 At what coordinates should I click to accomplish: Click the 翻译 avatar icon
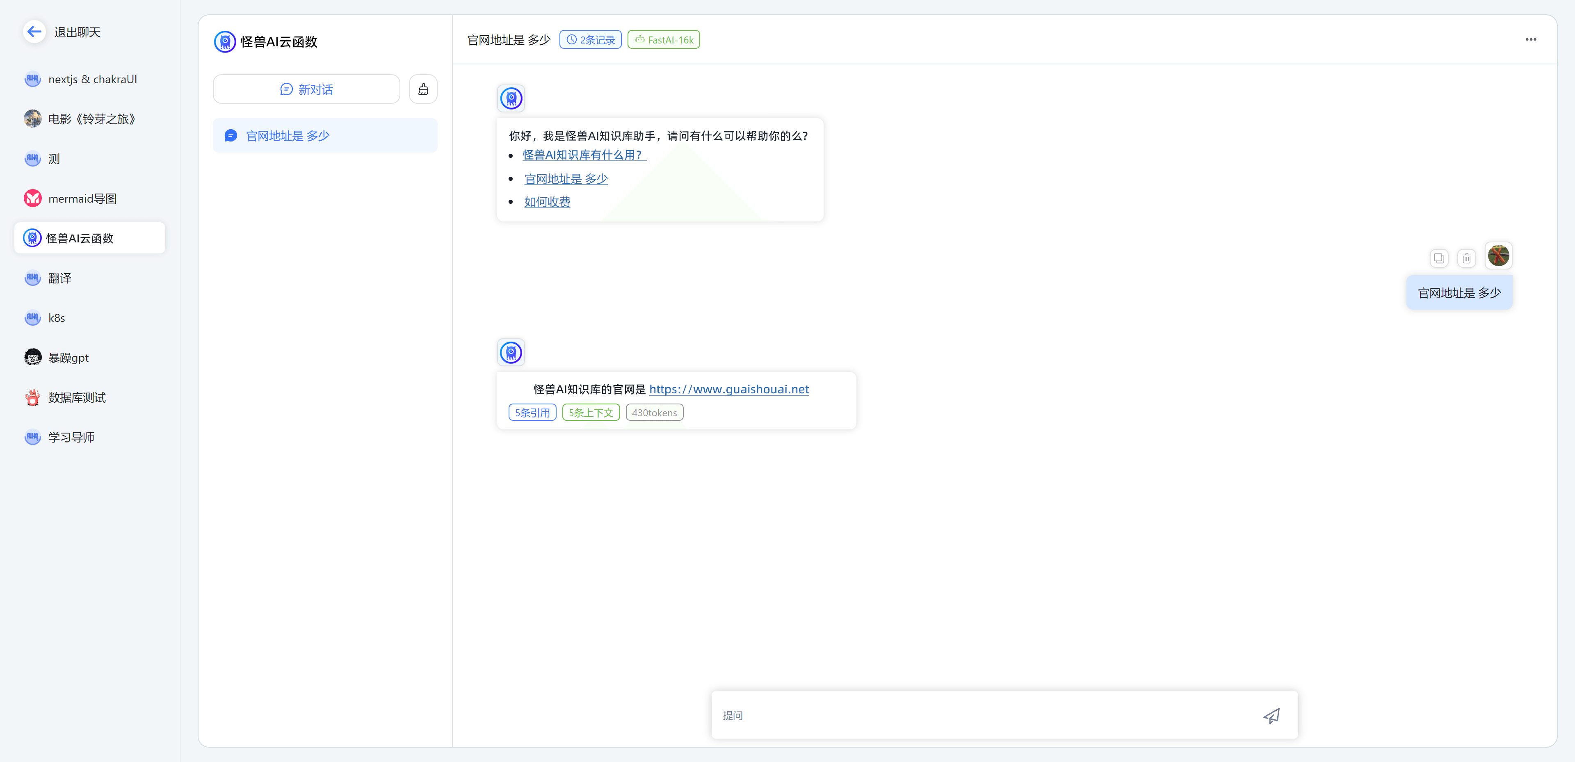click(x=32, y=278)
